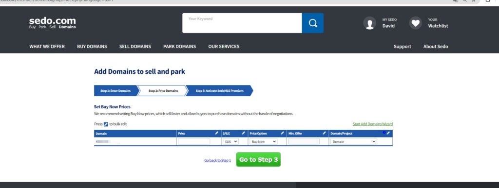
Task: Click the Start Add Domains Wizard link
Action: [373, 124]
